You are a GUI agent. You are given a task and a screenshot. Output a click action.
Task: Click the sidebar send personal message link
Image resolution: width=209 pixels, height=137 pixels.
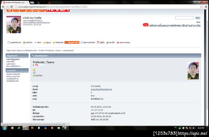coord(13,74)
